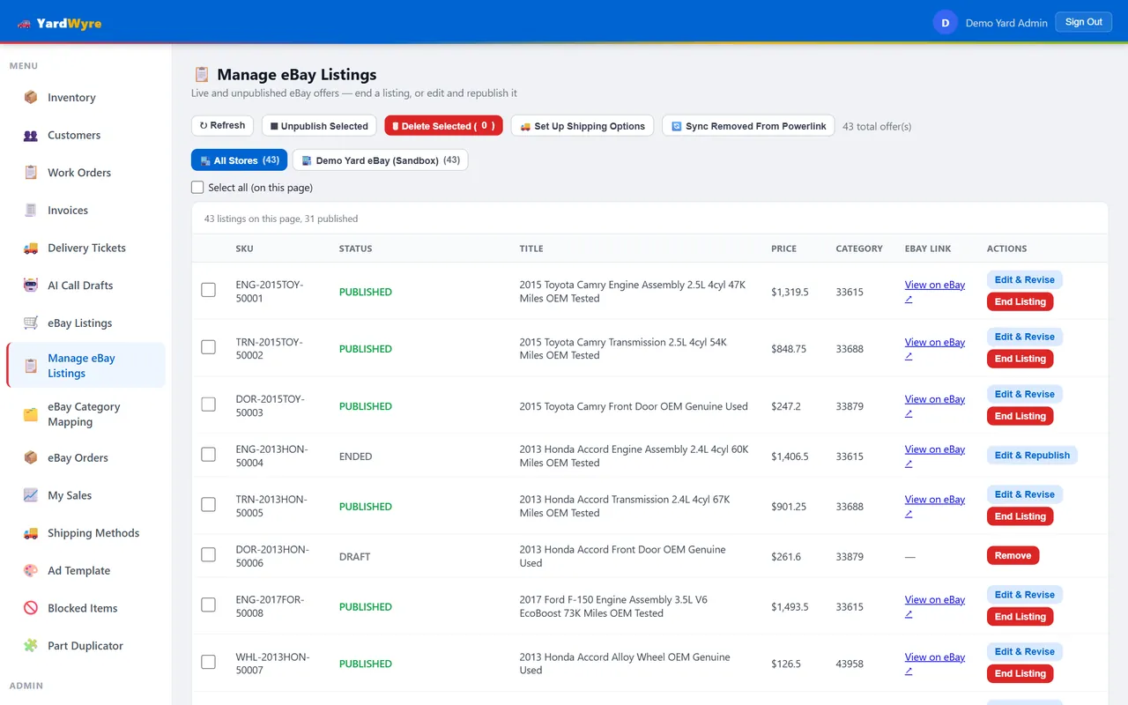Viewport: 1128px width, 705px height.
Task: Click category value 43958
Action: pyautogui.click(x=850, y=664)
